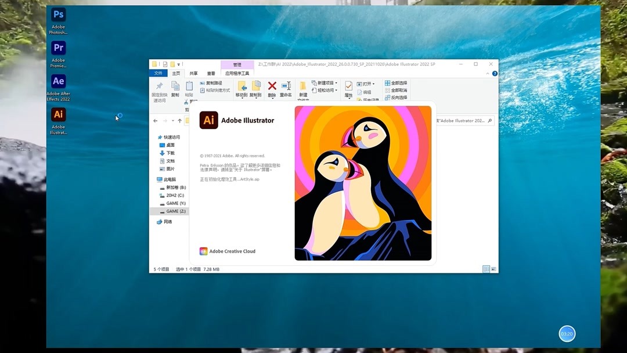
Task: Open the 文件 (File) menu
Action: point(158,73)
